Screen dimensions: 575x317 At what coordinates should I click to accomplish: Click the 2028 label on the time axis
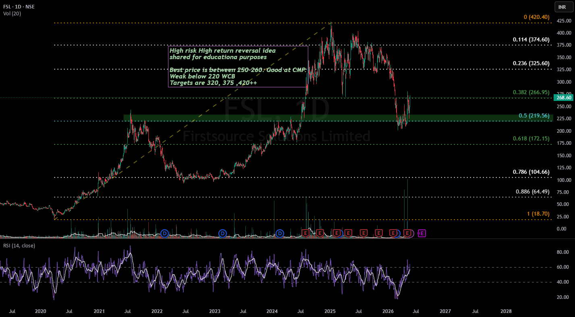(506, 311)
